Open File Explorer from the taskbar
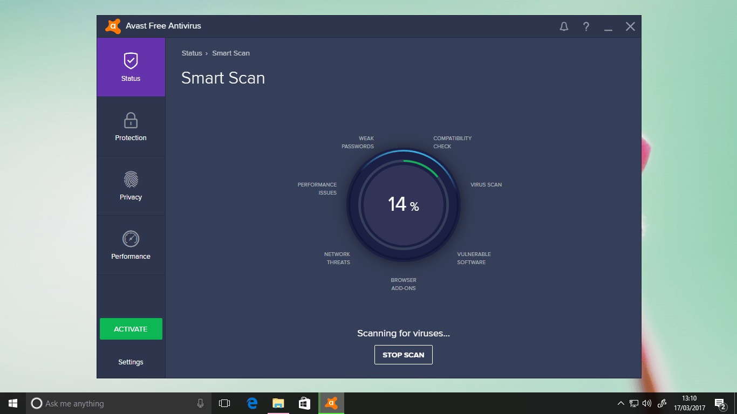The height and width of the screenshot is (414, 737). coord(278,403)
